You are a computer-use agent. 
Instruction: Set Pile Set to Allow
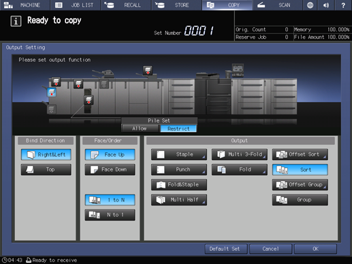click(x=140, y=129)
